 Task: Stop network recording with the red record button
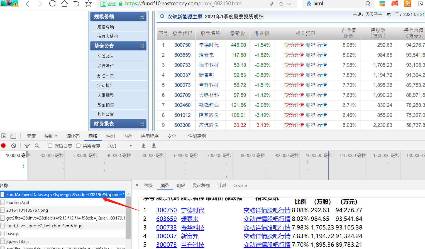3,146
